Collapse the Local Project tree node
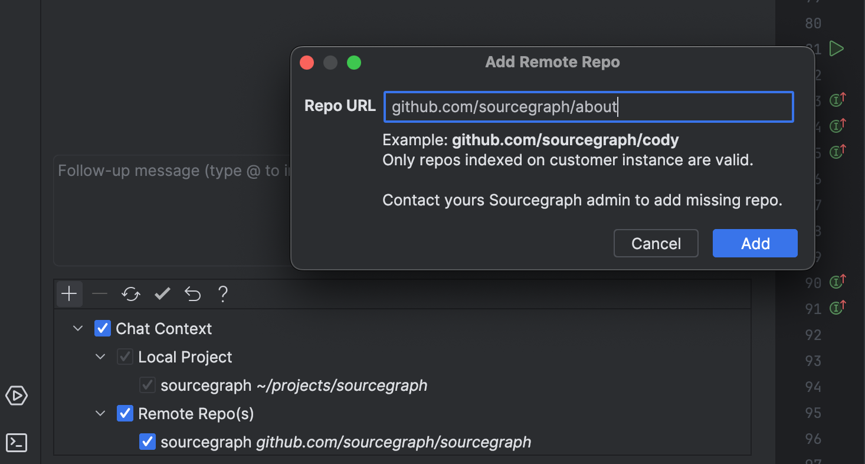The image size is (865, 464). (100, 357)
